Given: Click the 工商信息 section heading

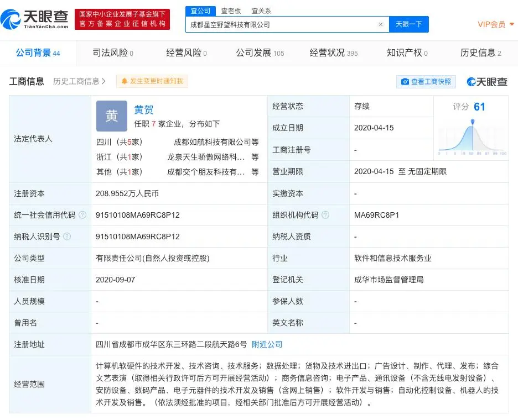Looking at the screenshot, I should click(27, 81).
